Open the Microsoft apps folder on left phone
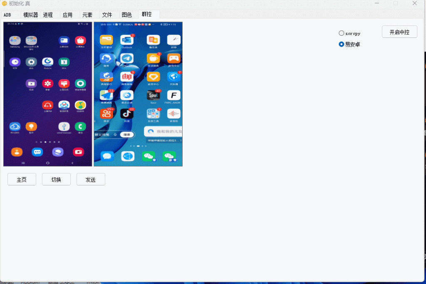The image size is (426, 284). point(31,41)
